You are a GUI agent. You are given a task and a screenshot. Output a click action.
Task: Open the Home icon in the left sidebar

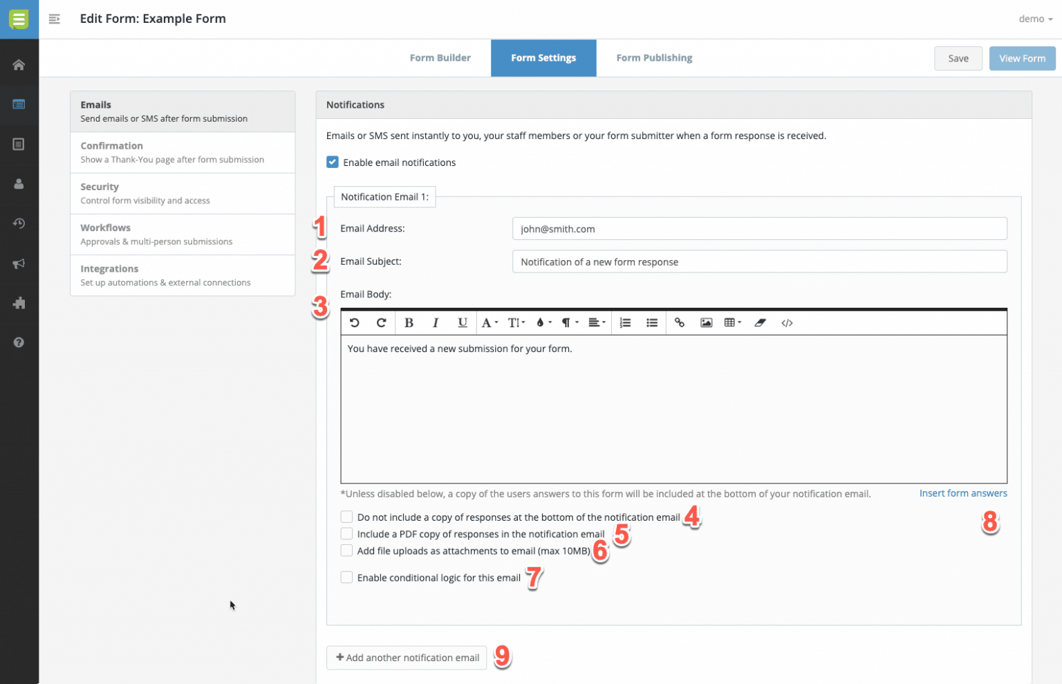pos(19,63)
